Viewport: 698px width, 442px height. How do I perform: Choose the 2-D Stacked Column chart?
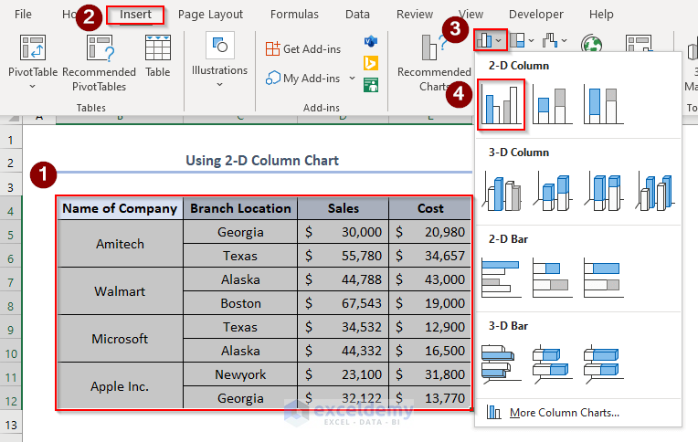point(552,105)
